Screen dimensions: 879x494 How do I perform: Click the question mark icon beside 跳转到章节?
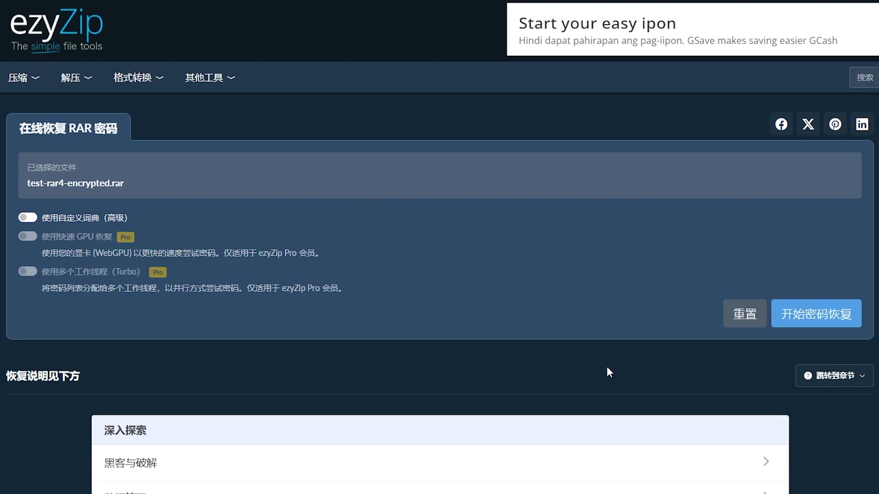coord(808,376)
